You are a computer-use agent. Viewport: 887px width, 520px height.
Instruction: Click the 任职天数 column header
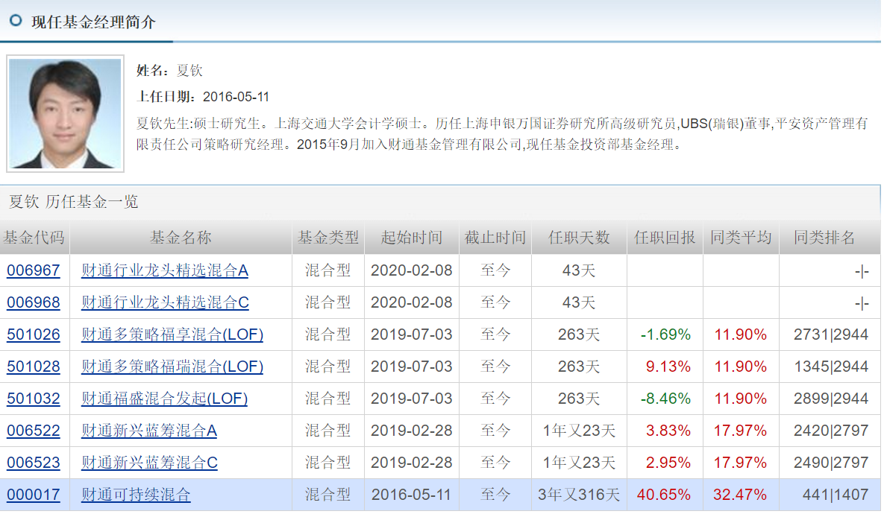579,238
